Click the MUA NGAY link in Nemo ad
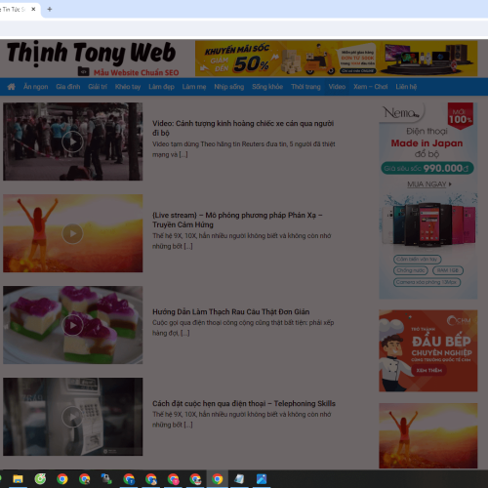 coord(429,184)
